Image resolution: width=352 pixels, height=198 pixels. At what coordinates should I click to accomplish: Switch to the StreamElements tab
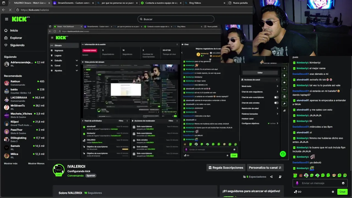tap(73, 3)
